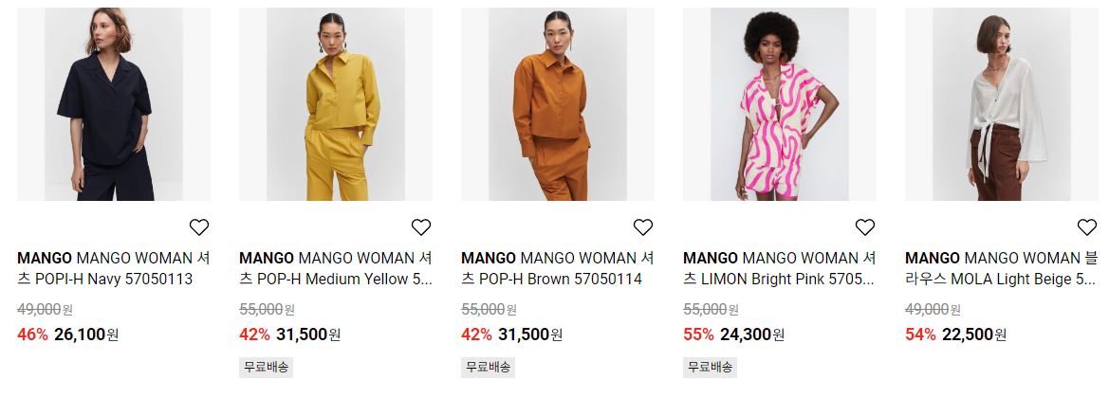
Task: Click 무료배송 badge under brown shirt
Action: (x=488, y=368)
